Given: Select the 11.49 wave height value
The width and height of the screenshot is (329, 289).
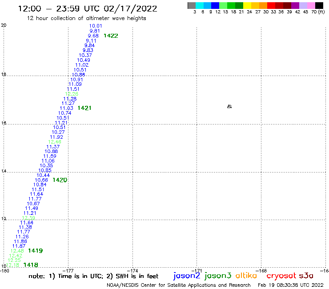Looking at the screenshot, I should [32, 208].
